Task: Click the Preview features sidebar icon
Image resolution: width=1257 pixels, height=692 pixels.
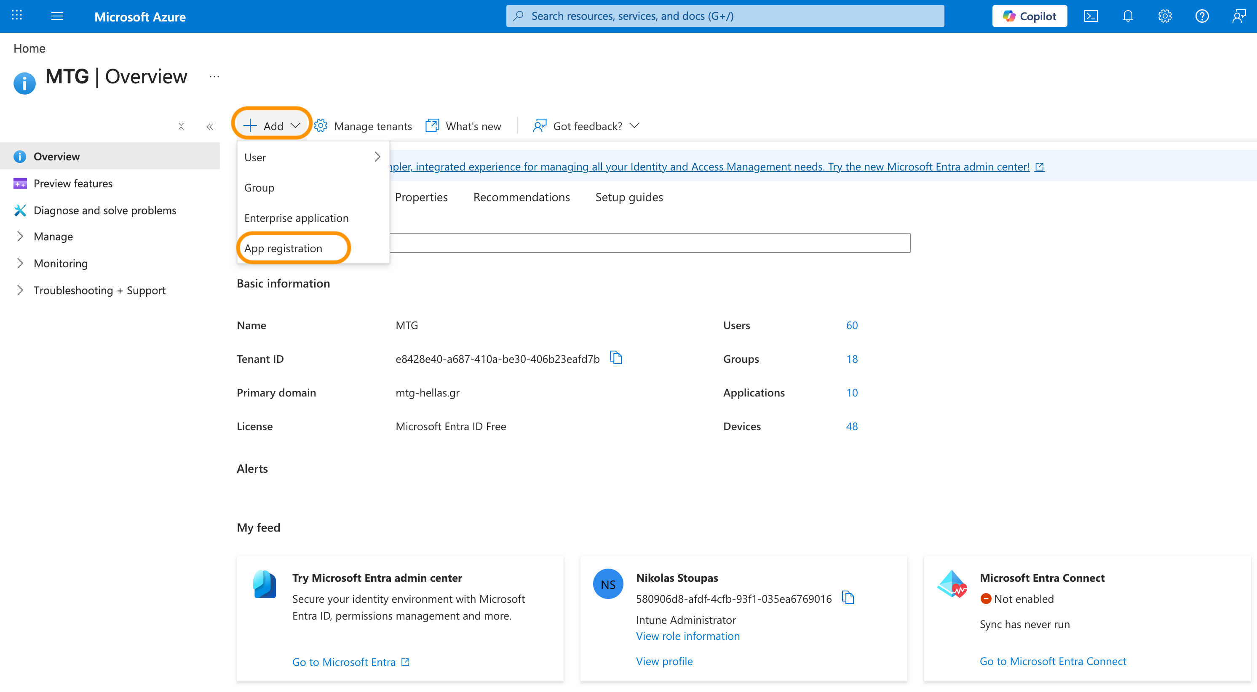Action: [x=20, y=184]
